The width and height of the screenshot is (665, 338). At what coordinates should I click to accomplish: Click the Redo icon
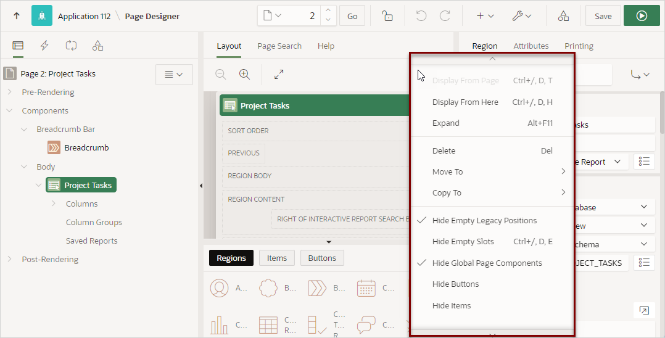(445, 16)
